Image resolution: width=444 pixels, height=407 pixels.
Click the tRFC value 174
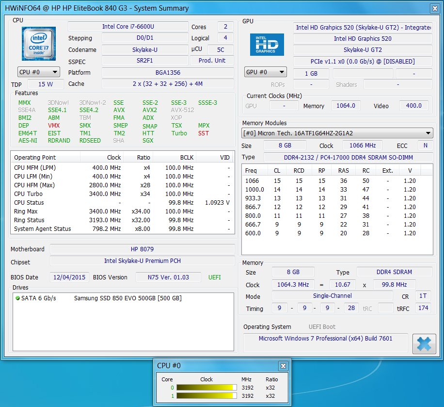click(x=423, y=308)
